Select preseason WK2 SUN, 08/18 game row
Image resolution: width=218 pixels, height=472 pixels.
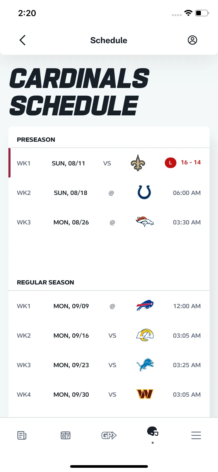pyautogui.click(x=109, y=193)
